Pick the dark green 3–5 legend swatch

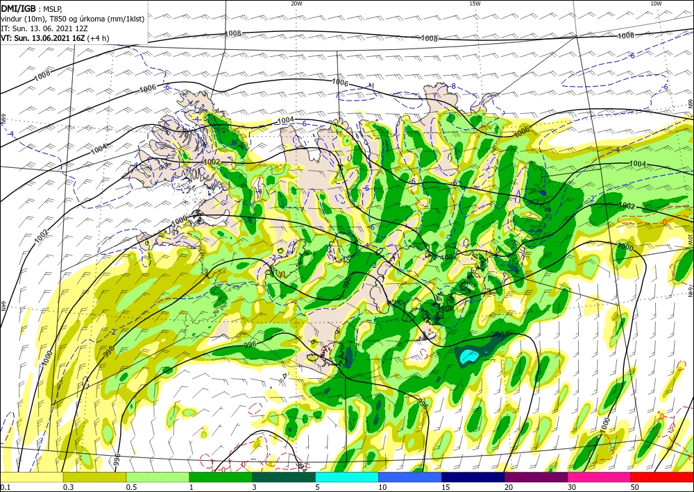[x=284, y=477]
